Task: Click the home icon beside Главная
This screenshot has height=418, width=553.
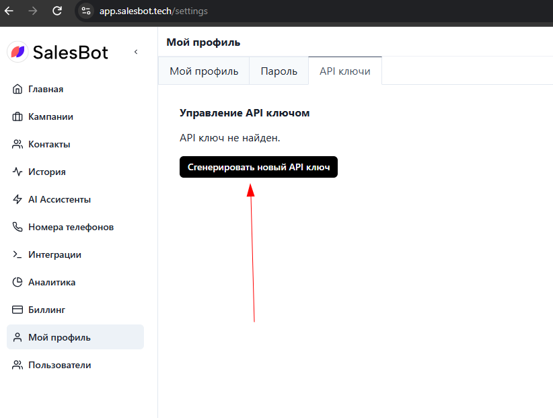Action: (17, 90)
